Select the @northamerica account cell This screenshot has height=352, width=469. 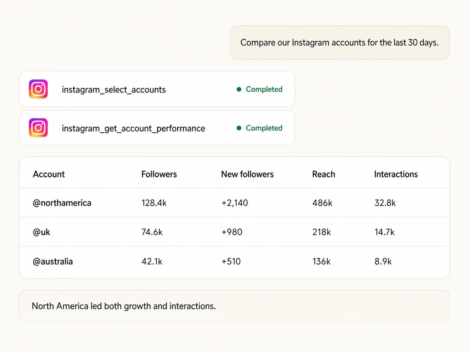[x=62, y=203]
